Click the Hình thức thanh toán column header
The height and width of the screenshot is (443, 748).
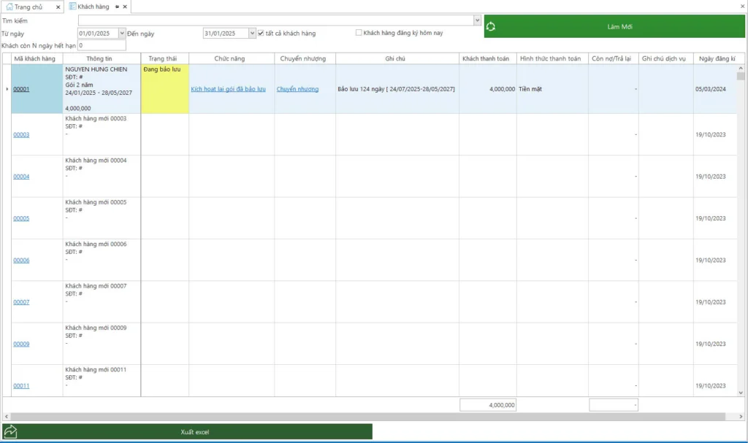(552, 58)
